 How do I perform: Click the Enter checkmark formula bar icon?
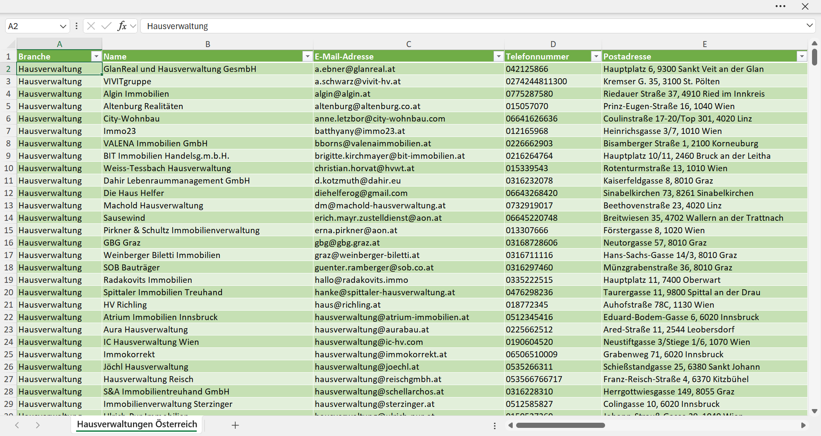point(106,26)
